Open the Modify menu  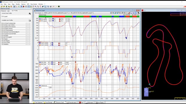[x=18, y=4]
